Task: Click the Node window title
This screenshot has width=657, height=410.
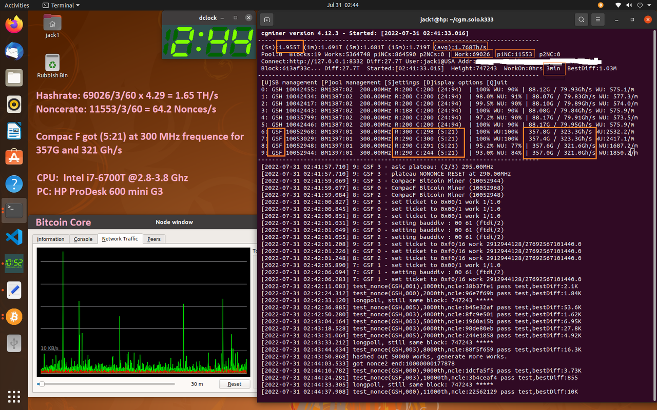Action: coord(175,222)
